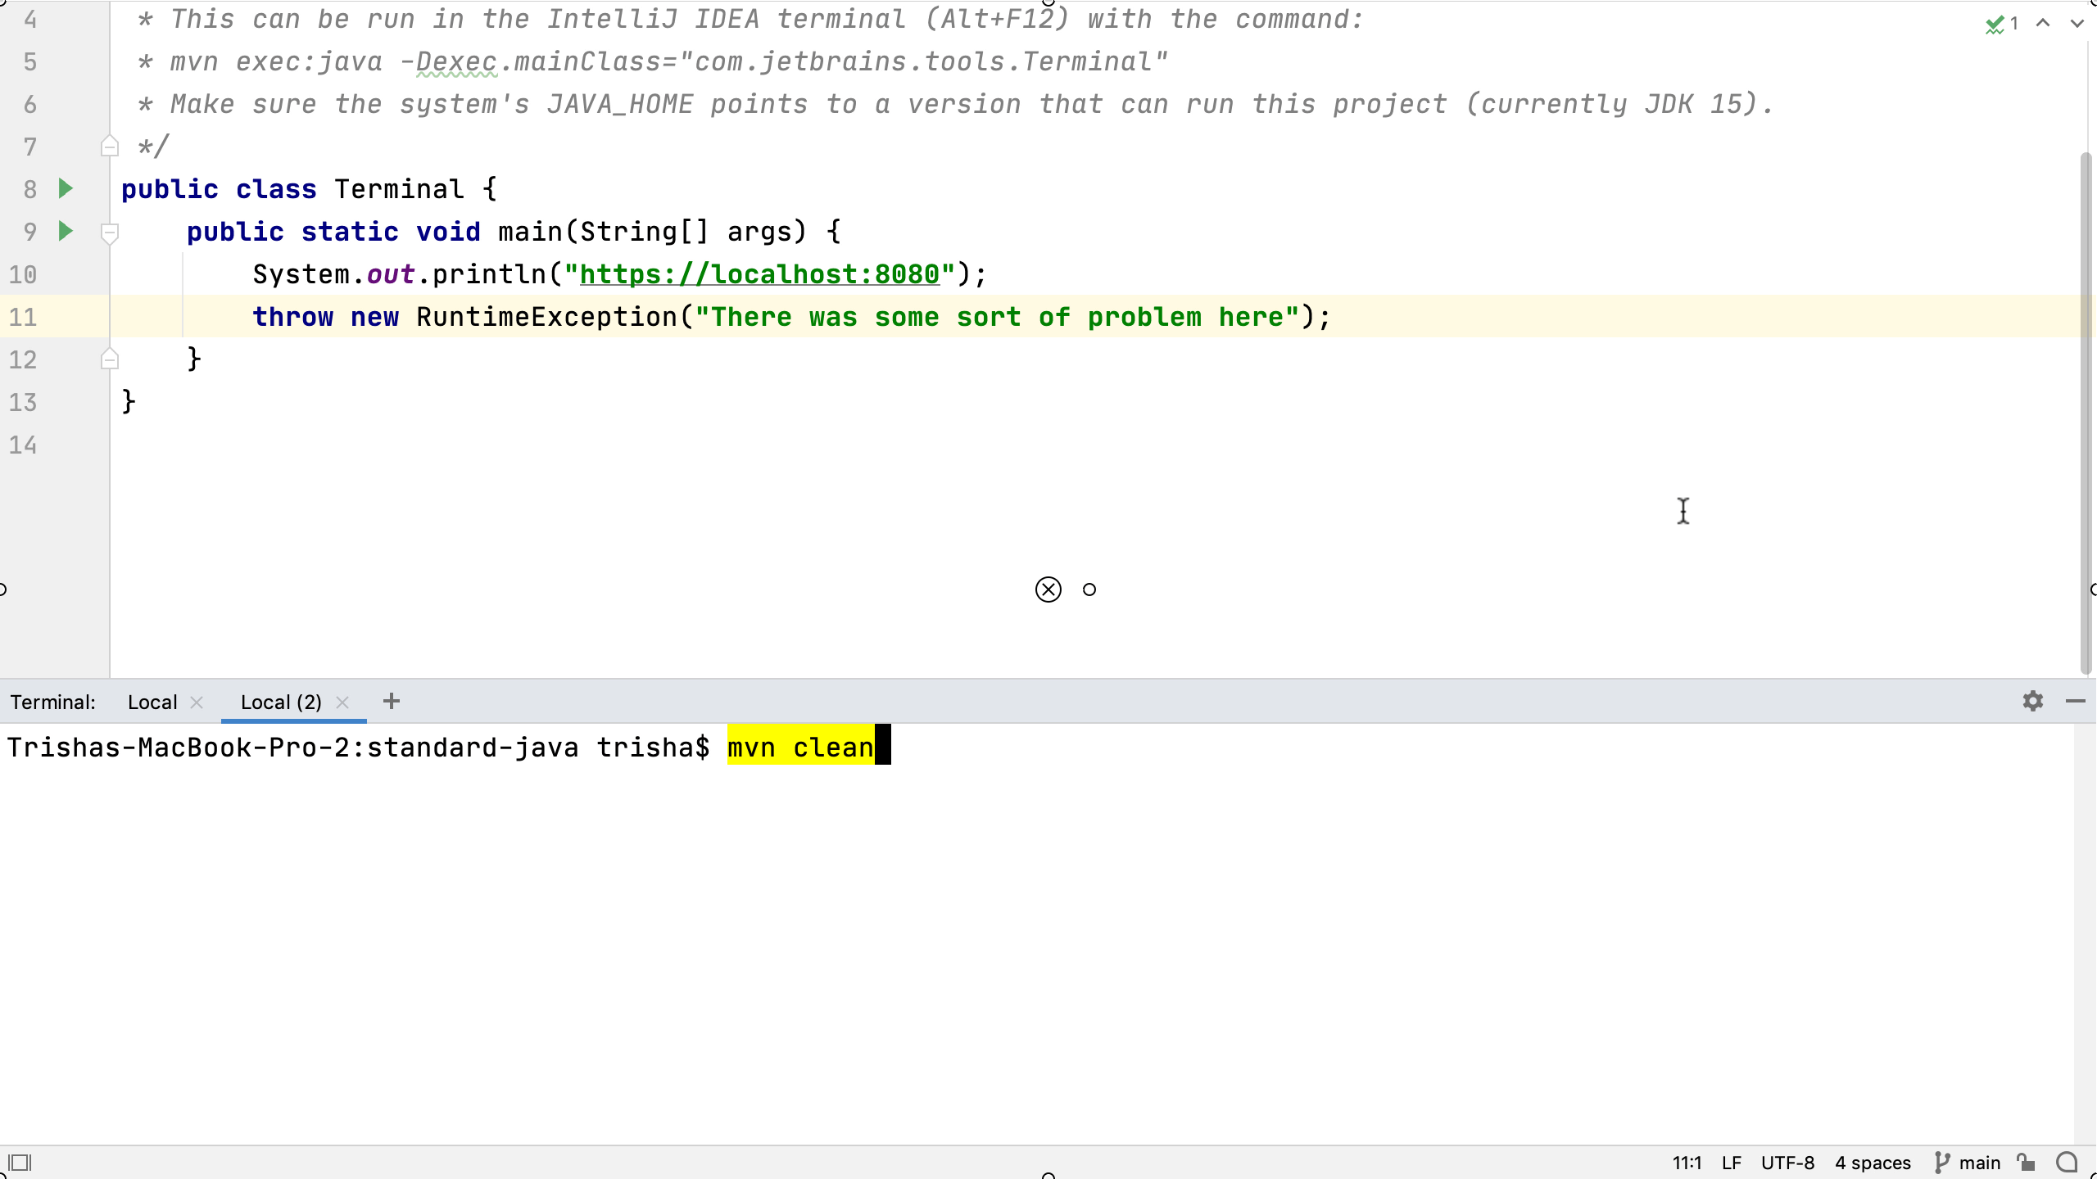The width and height of the screenshot is (2097, 1179).
Task: Hide the terminal tool window
Action: (x=2075, y=702)
